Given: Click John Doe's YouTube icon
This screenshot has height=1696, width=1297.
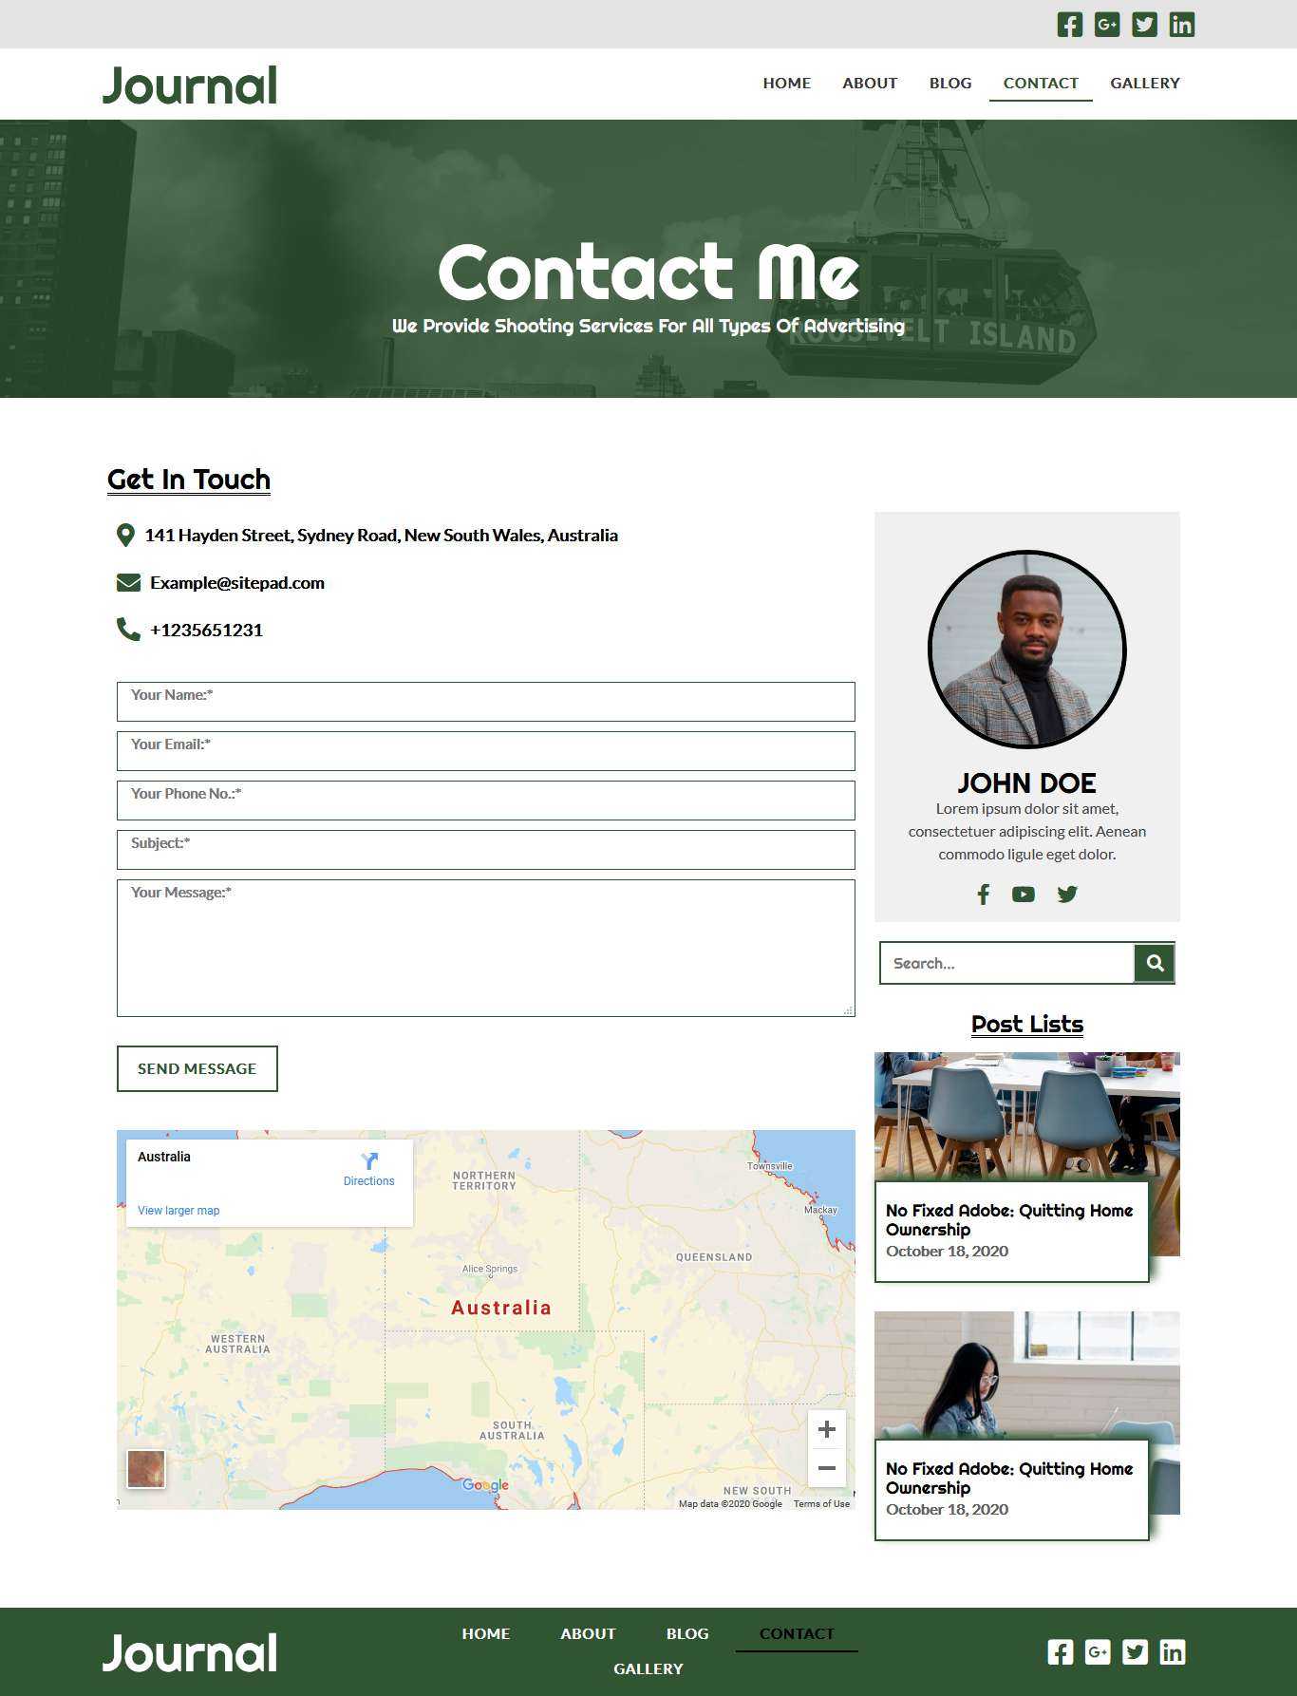Looking at the screenshot, I should pyautogui.click(x=1023, y=894).
